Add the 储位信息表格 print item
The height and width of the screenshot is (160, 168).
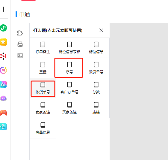69,48
